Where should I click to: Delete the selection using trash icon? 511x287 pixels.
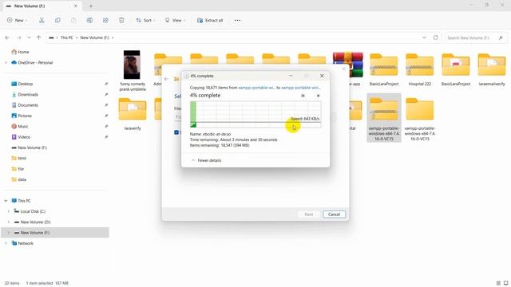pos(121,20)
